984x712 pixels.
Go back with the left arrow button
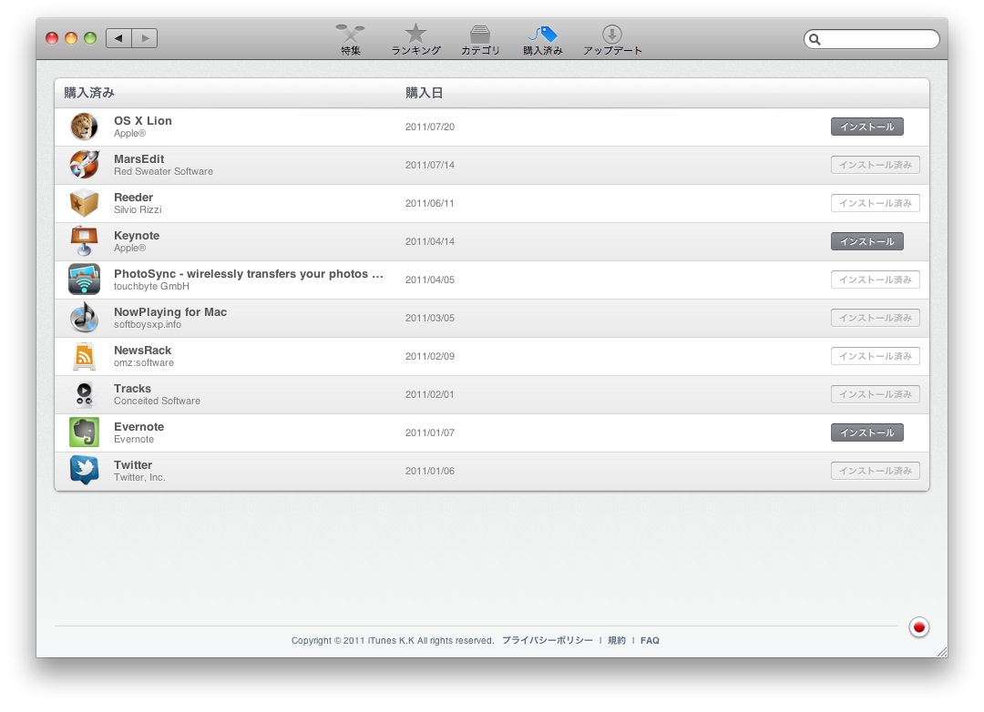click(118, 38)
